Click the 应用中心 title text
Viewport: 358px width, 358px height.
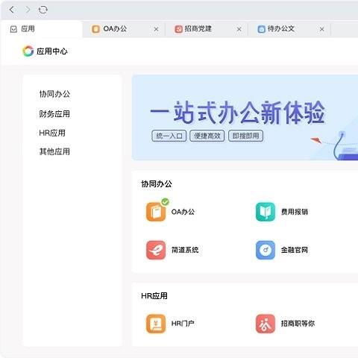coord(52,51)
